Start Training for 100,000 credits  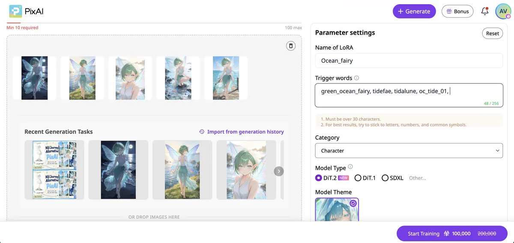pyautogui.click(x=452, y=234)
